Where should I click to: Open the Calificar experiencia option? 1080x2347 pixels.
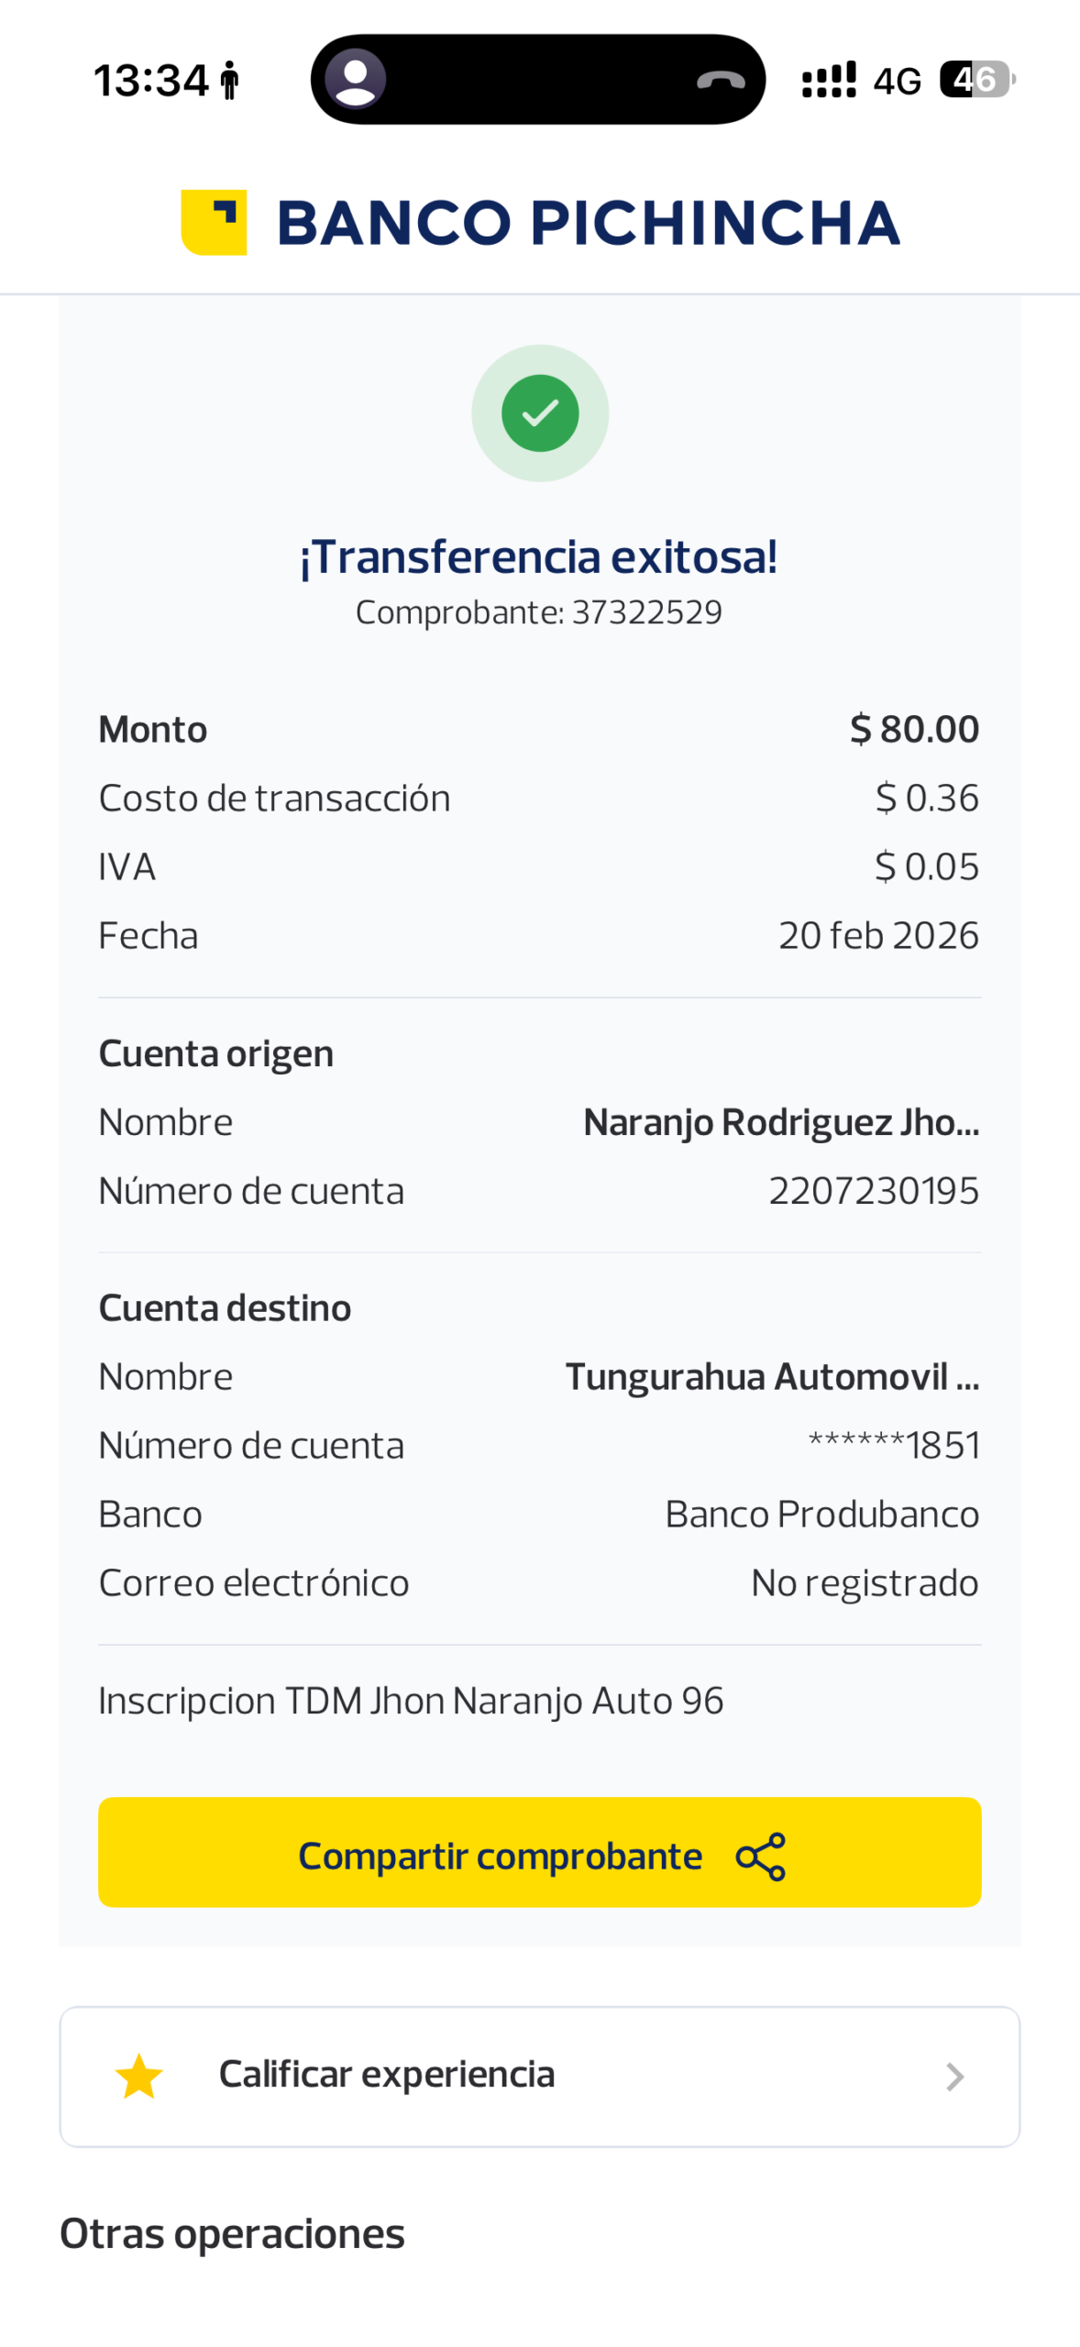(x=387, y=2075)
